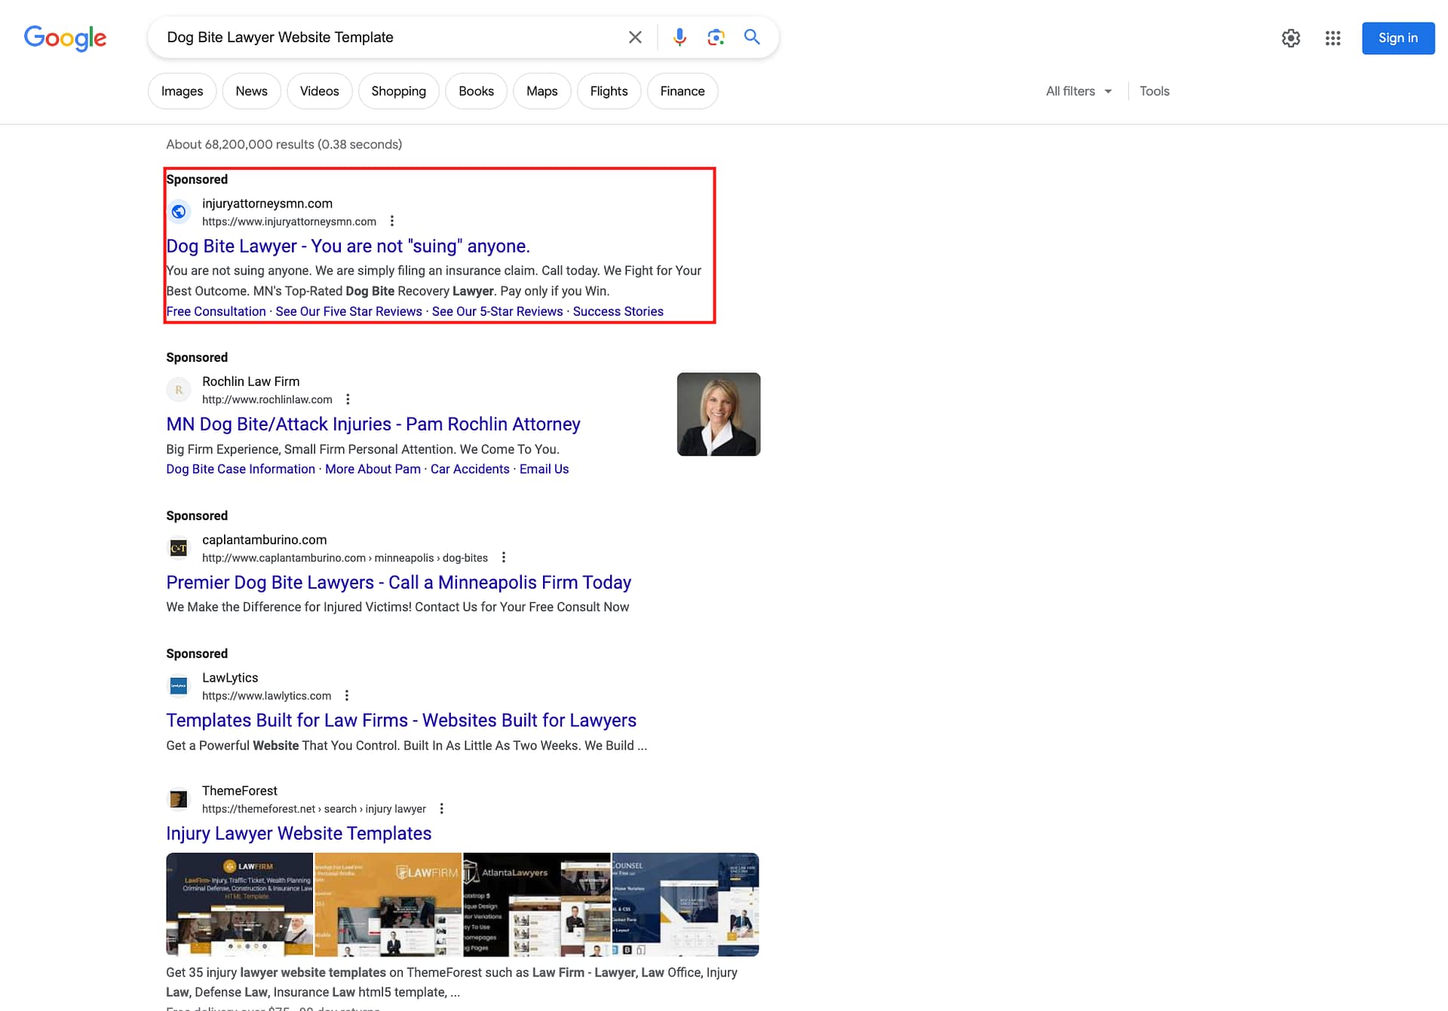Switch to the Flights tab
This screenshot has width=1448, height=1011.
click(609, 91)
